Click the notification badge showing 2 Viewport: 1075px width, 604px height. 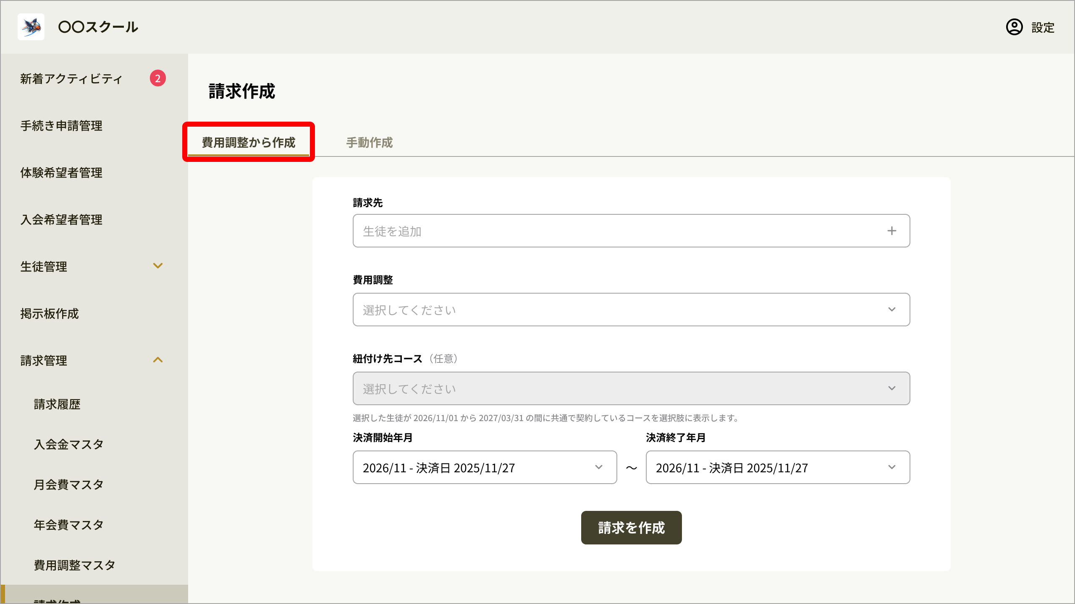[x=157, y=78]
